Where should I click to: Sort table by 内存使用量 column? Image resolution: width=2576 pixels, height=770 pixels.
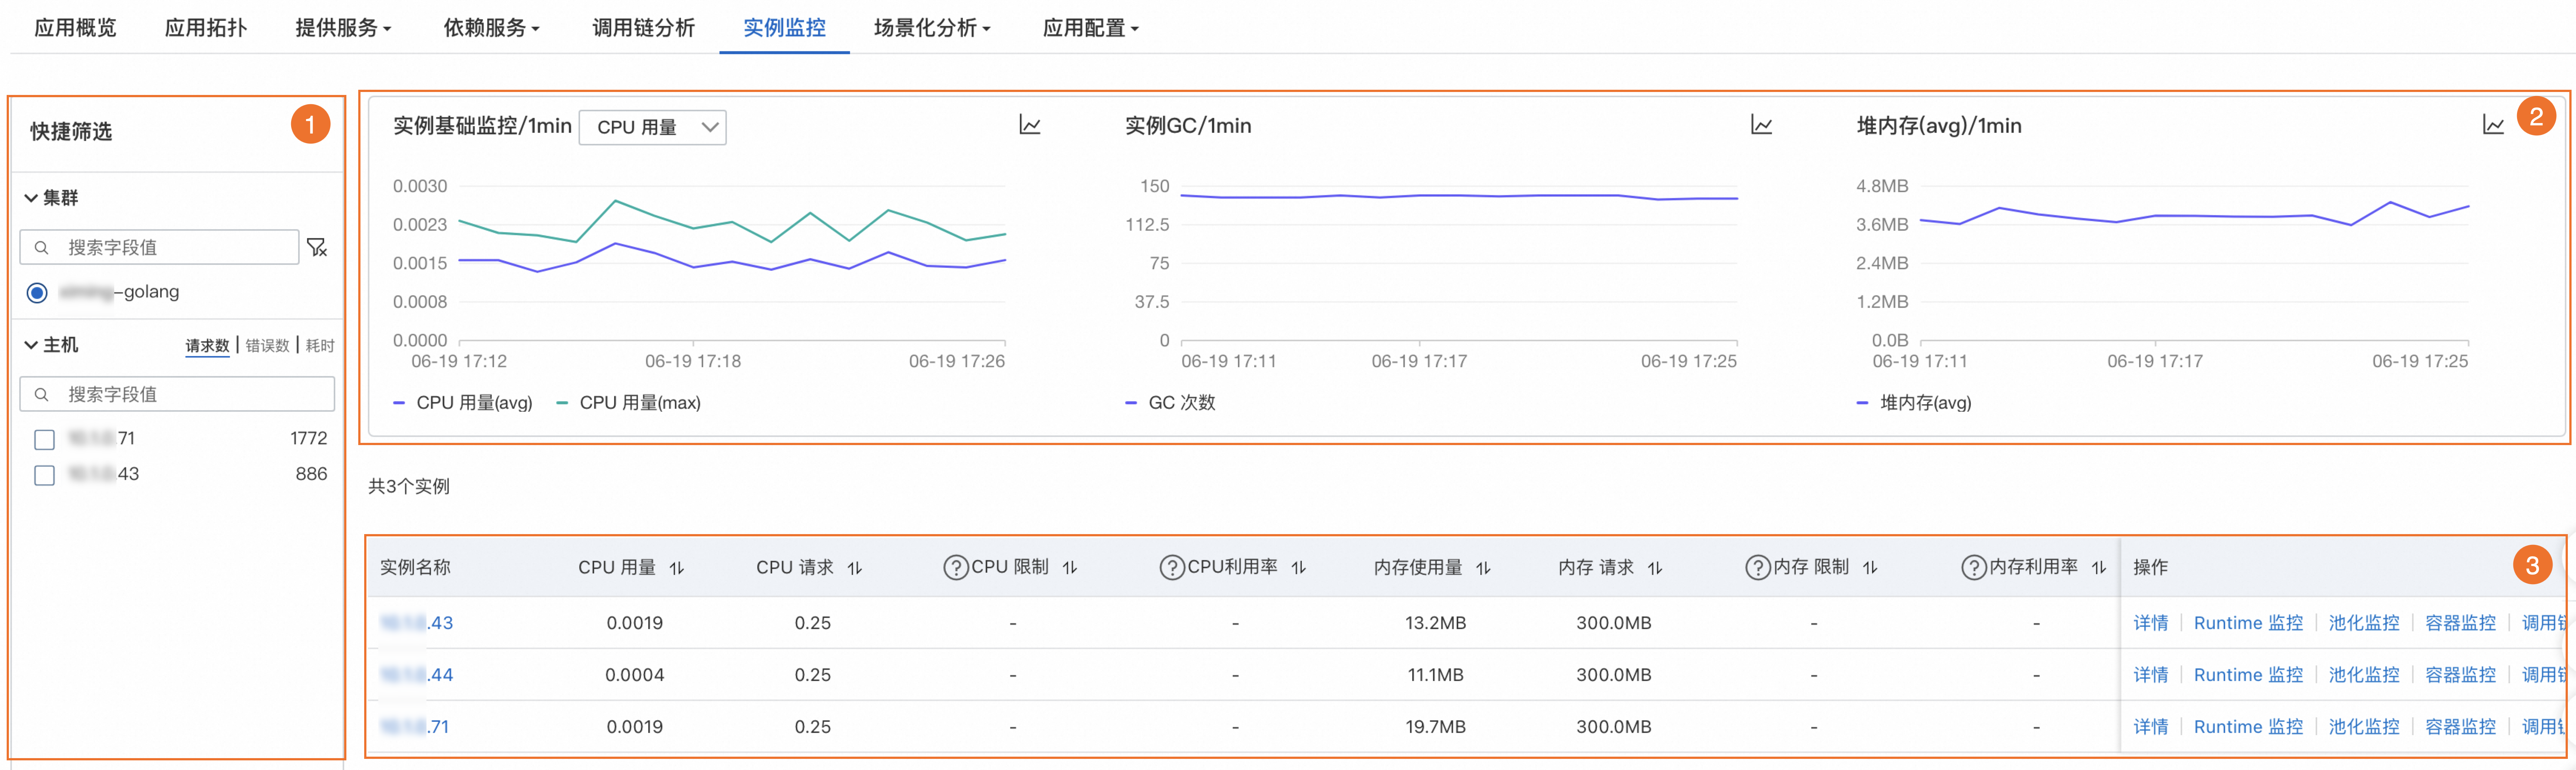1483,568
